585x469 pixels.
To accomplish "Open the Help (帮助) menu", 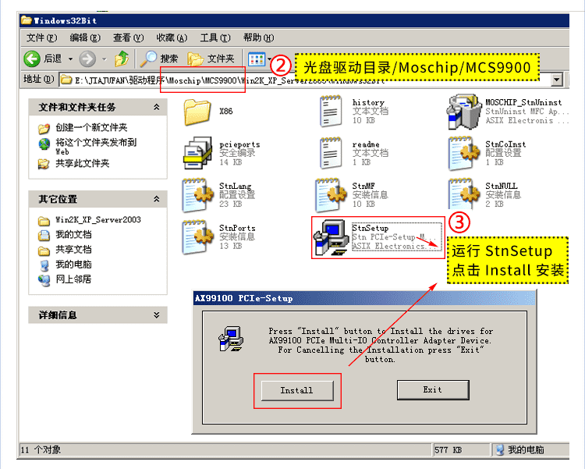I will coord(258,37).
